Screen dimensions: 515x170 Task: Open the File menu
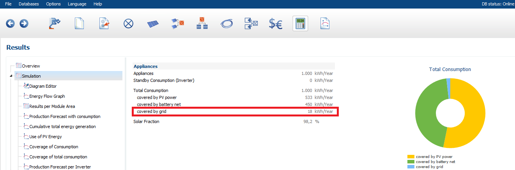[x=8, y=4]
